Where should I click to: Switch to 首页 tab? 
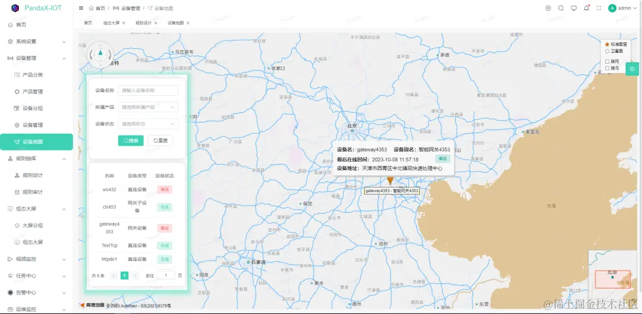(x=88, y=23)
